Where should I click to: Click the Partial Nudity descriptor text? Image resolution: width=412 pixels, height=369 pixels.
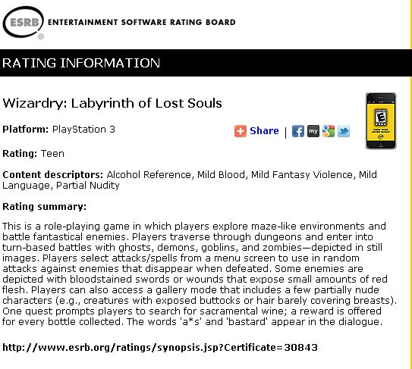[x=88, y=186]
